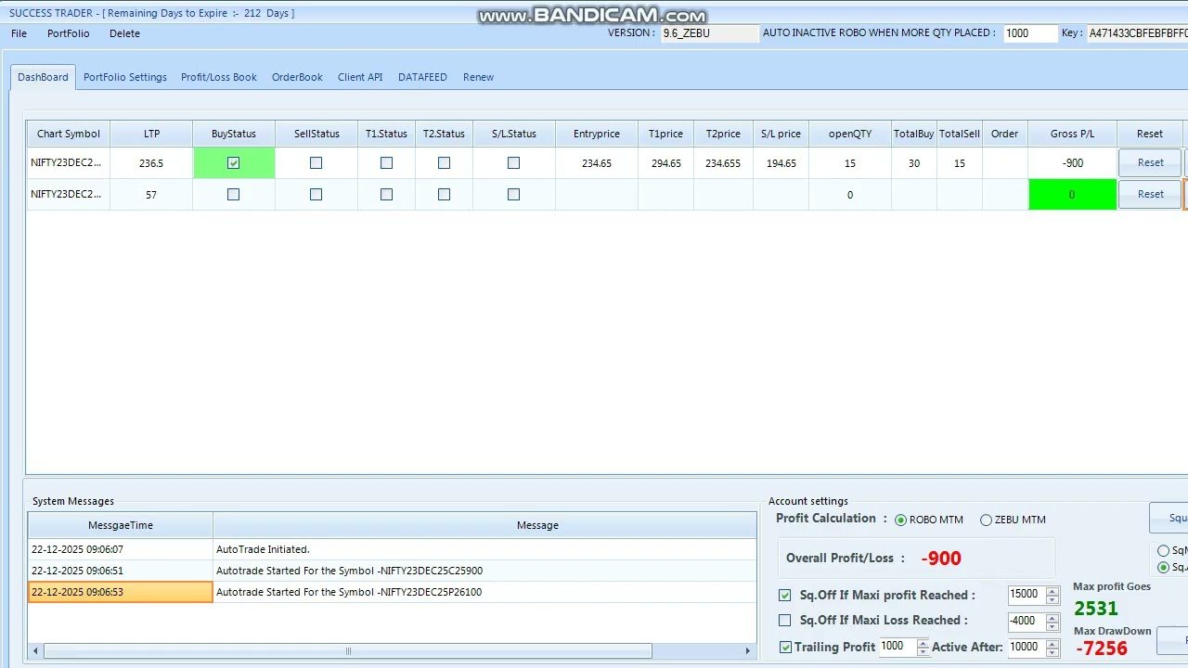
Task: Click Reset on the first symbol row
Action: point(1149,162)
